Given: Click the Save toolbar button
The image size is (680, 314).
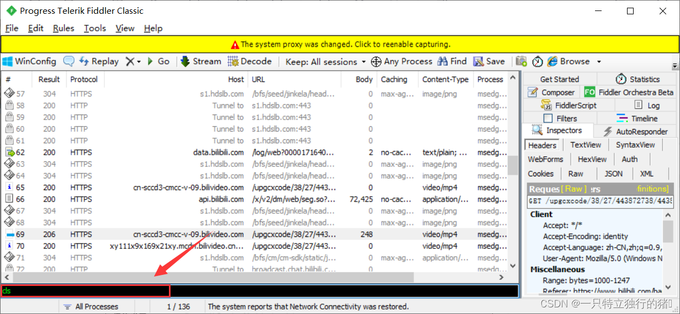Looking at the screenshot, I should pyautogui.click(x=488, y=62).
